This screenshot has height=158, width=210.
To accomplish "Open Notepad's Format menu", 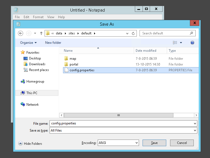I will tap(38, 17).
